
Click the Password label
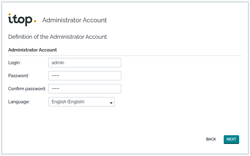click(19, 76)
